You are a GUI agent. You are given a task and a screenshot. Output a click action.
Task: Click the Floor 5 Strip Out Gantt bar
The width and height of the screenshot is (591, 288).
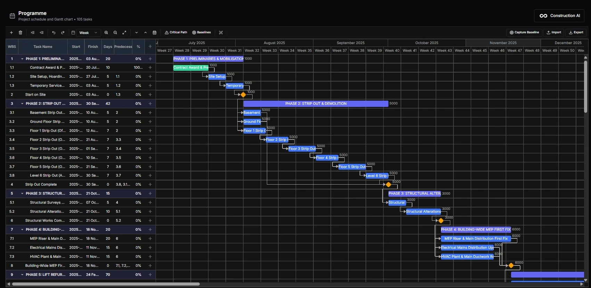pos(352,167)
